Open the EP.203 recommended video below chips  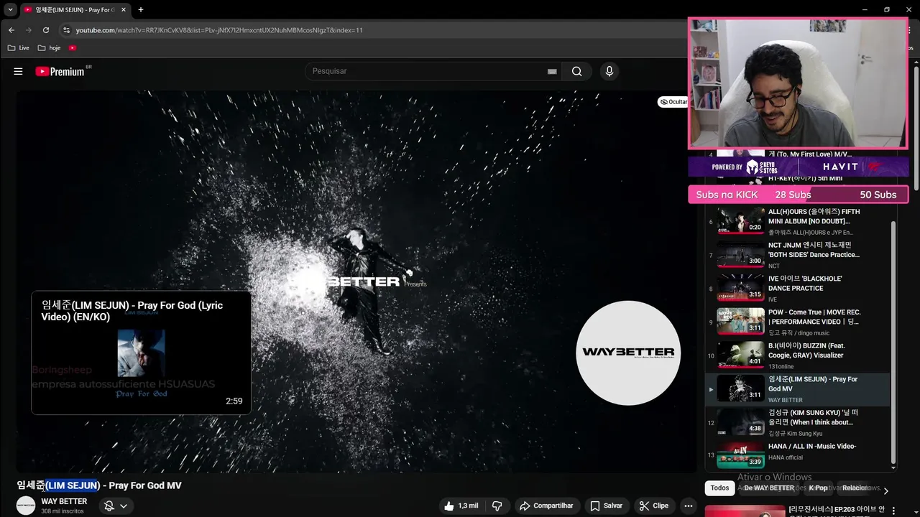(x=798, y=511)
